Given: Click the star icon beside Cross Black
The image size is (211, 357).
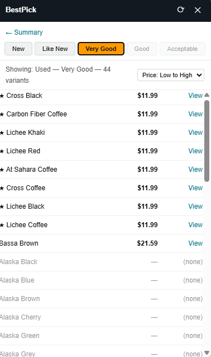Looking at the screenshot, I should 2,96.
